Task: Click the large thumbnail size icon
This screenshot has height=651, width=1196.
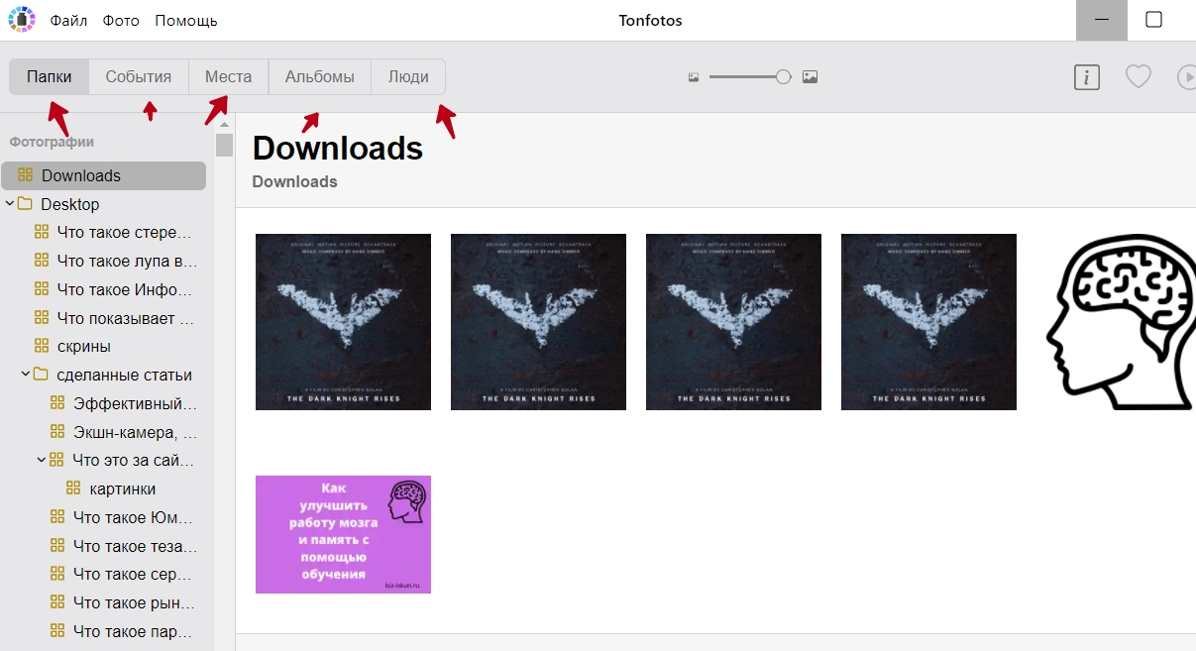Action: coord(810,77)
